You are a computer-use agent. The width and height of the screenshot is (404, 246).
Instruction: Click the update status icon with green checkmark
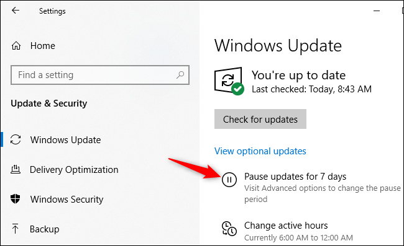coord(229,81)
